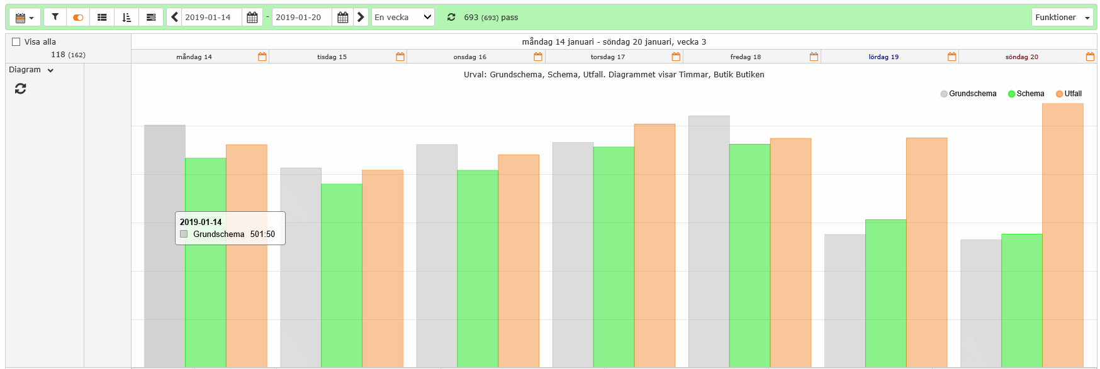Open the filter tool in toolbar
This screenshot has width=1100, height=369.
(x=55, y=17)
